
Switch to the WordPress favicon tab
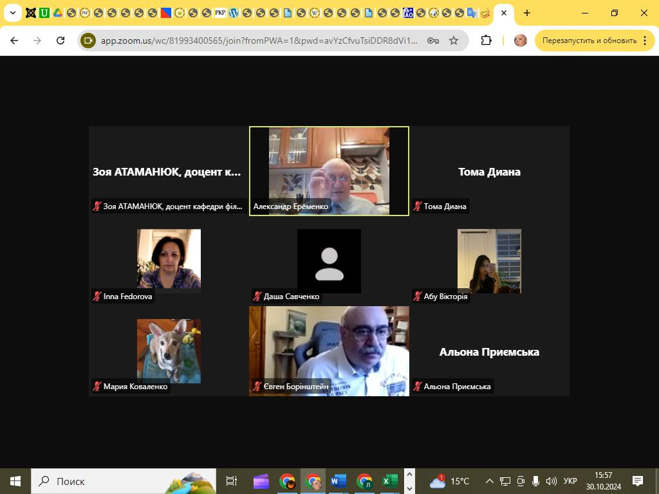pyautogui.click(x=233, y=13)
